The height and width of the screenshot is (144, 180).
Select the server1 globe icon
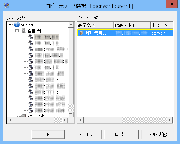pos(17,25)
